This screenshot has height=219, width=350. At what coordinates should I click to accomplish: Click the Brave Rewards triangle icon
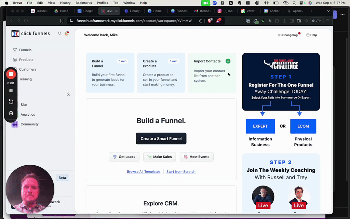[218, 20]
